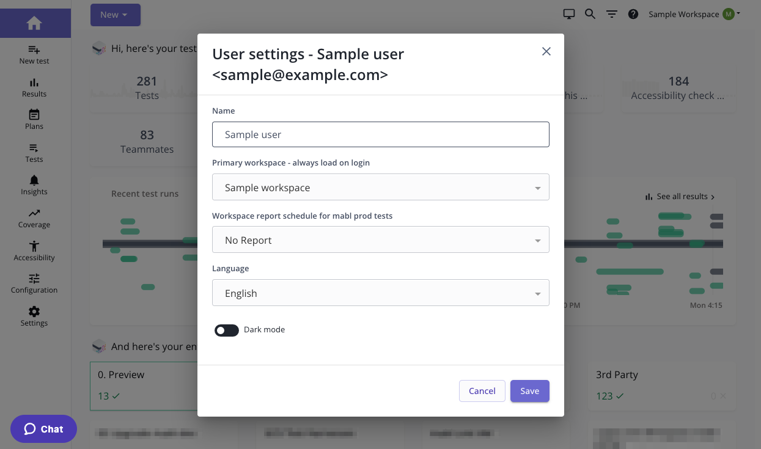Open the Insights panel from the sidebar
This screenshot has width=761, height=449.
(x=34, y=185)
